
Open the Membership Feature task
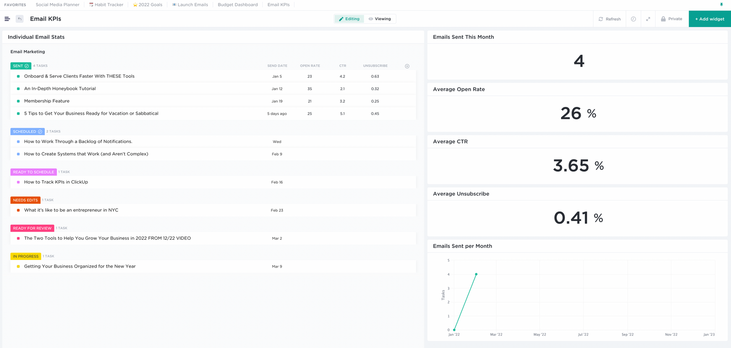coord(47,101)
